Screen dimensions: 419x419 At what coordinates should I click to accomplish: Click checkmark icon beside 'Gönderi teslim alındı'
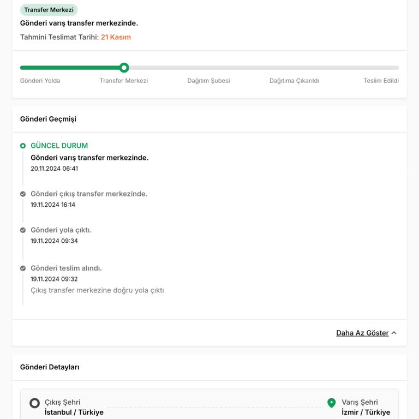tap(23, 268)
